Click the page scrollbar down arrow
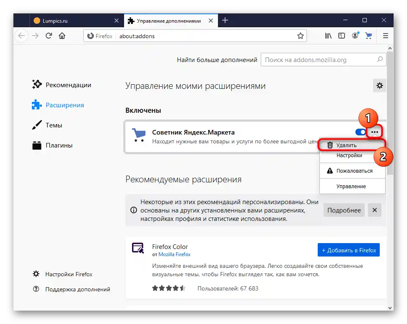 pyautogui.click(x=390, y=308)
